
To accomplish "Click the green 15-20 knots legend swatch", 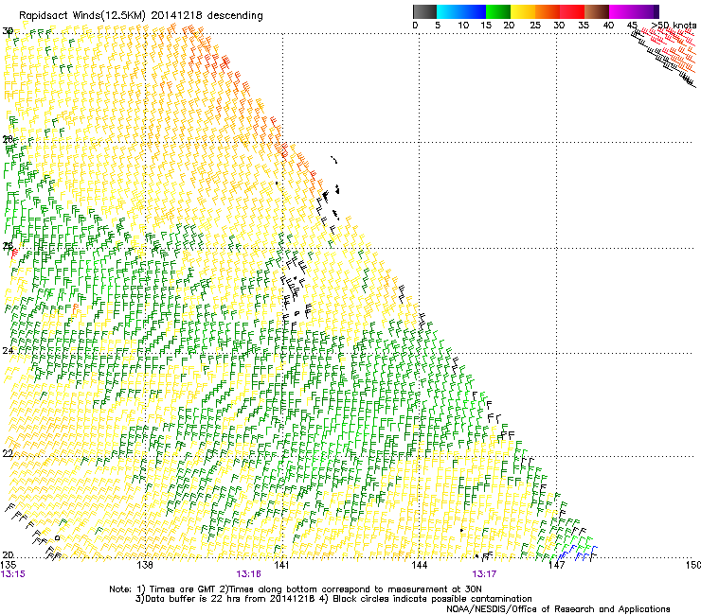I will 498,11.
